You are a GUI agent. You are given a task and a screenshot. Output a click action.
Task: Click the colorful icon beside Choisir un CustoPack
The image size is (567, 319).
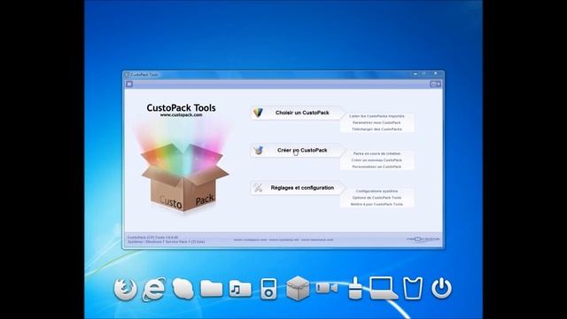click(258, 113)
